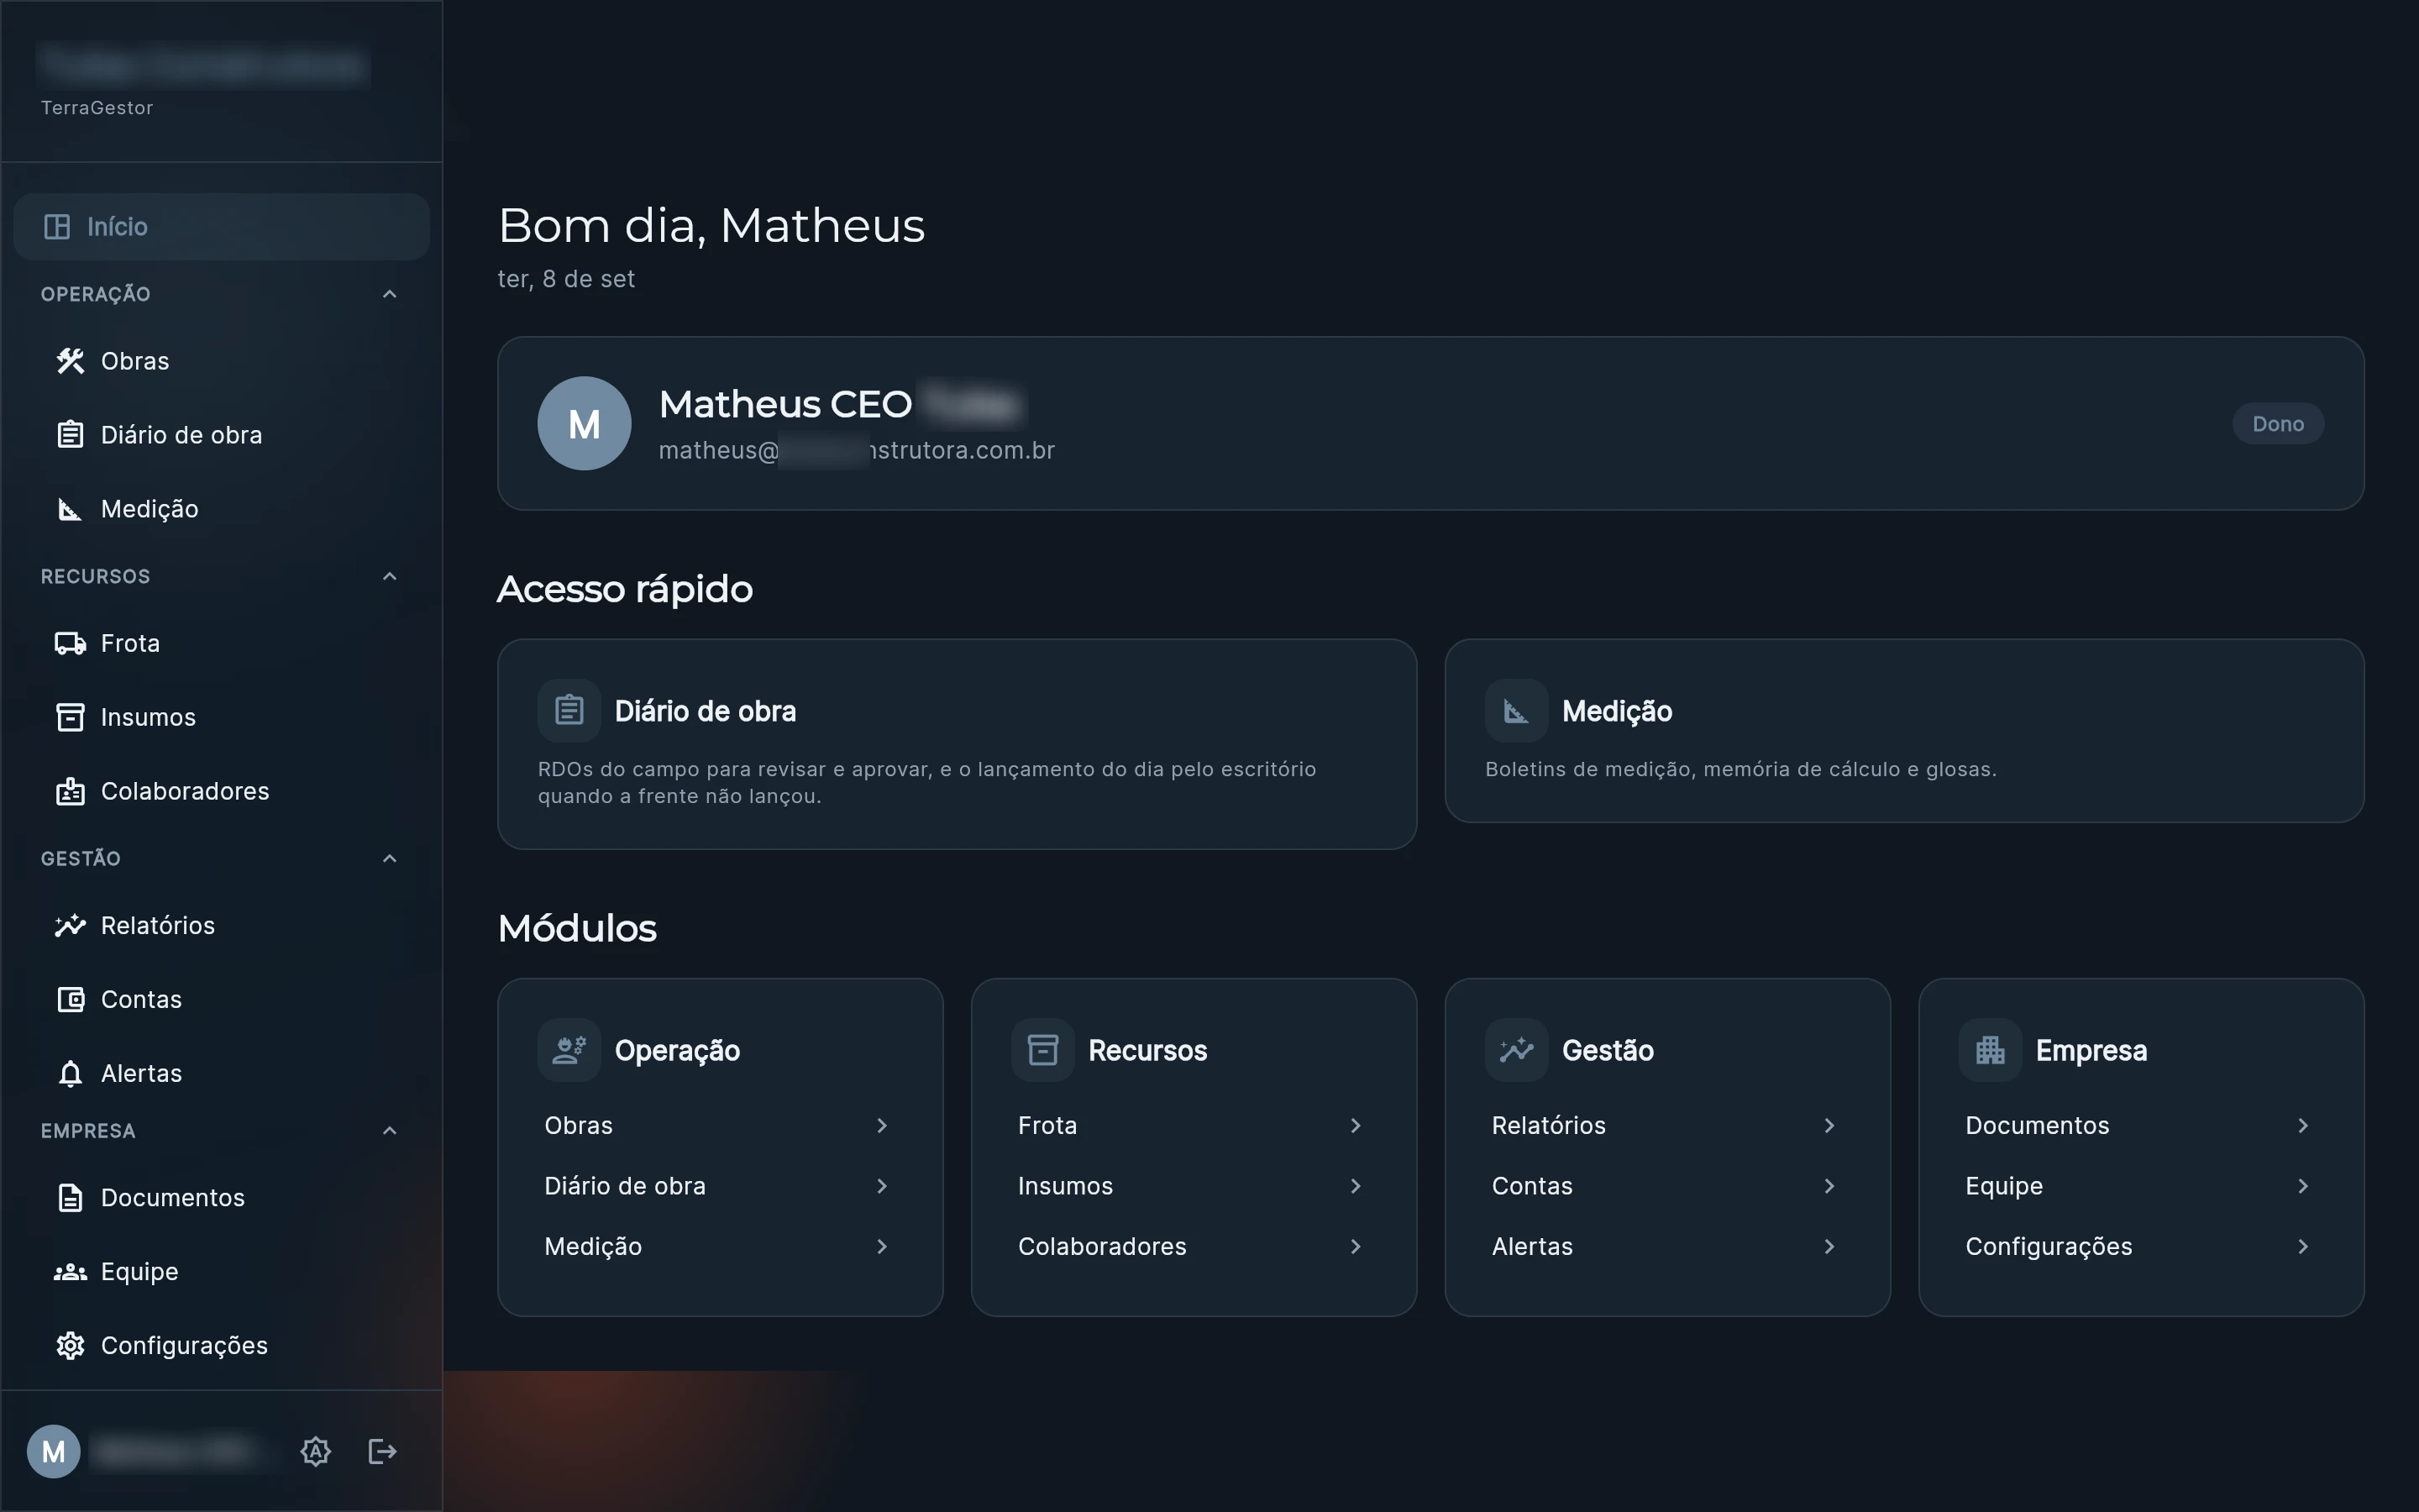Open Equipe page from sidebar label
This screenshot has height=1512, width=2419.
click(x=140, y=1271)
